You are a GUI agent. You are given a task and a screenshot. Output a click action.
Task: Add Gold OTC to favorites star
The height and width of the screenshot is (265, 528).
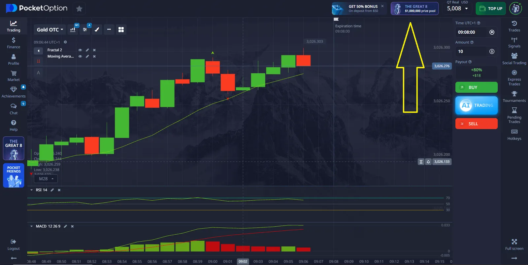(79, 9)
